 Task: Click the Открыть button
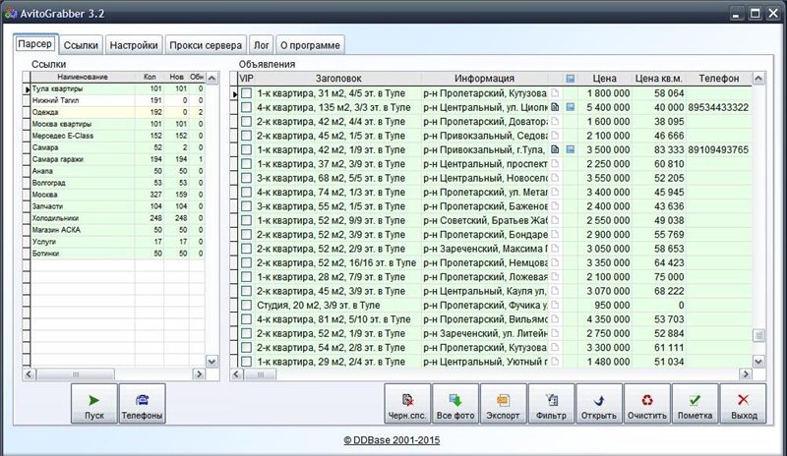598,404
